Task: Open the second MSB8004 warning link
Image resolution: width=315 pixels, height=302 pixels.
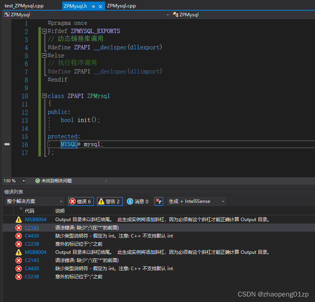Action: click(35, 252)
